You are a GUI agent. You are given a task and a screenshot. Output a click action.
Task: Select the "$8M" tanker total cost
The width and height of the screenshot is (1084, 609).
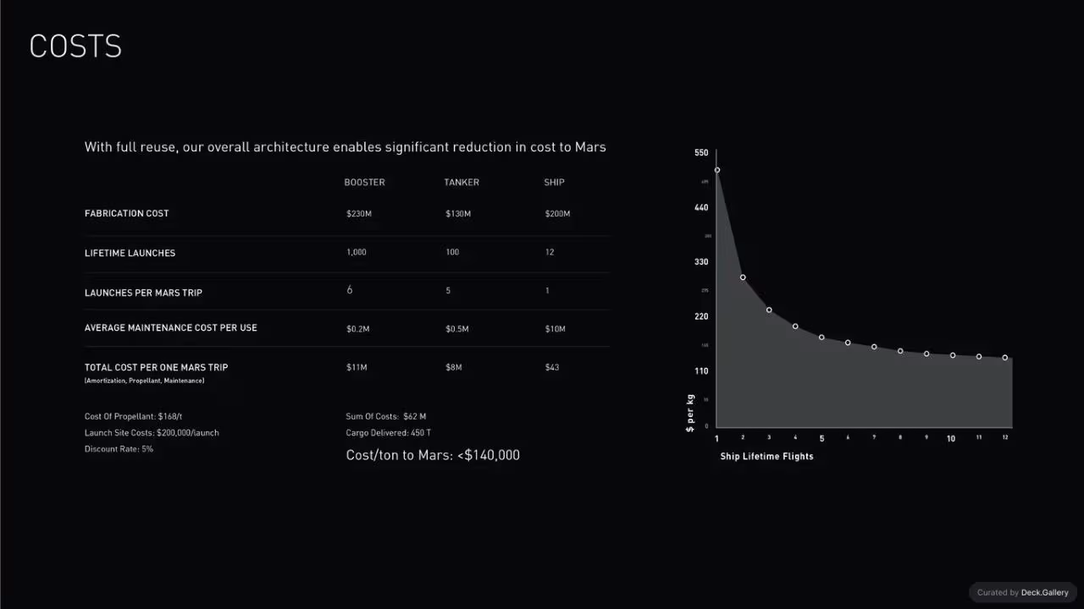(454, 367)
